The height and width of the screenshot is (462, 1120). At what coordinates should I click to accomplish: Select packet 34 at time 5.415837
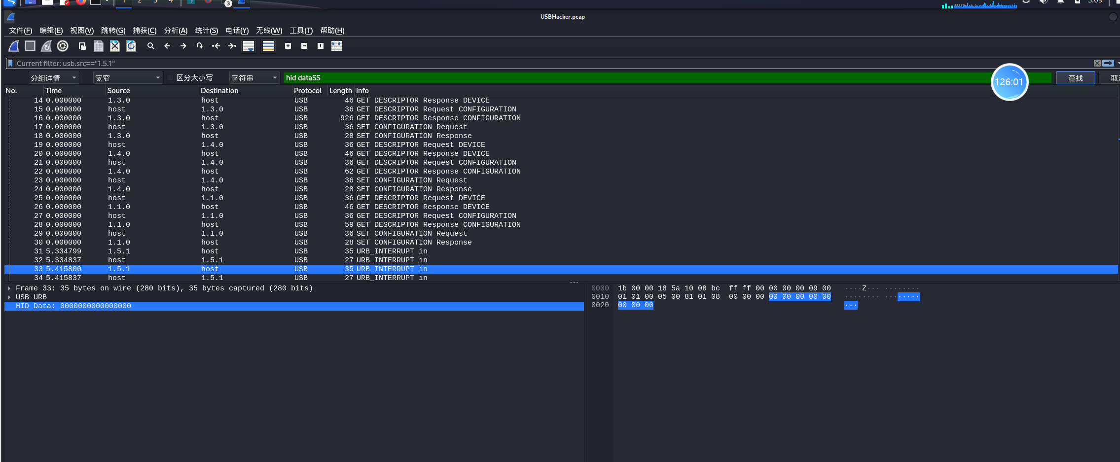pyautogui.click(x=561, y=278)
